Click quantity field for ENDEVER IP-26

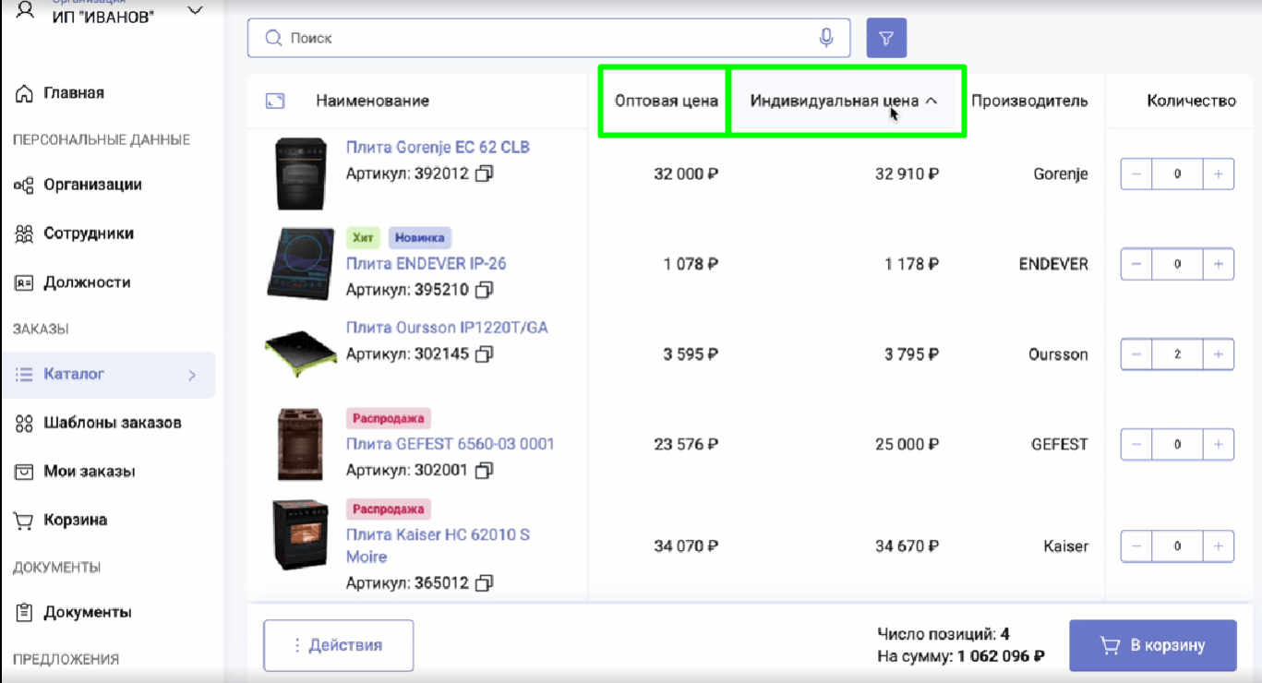click(1177, 264)
